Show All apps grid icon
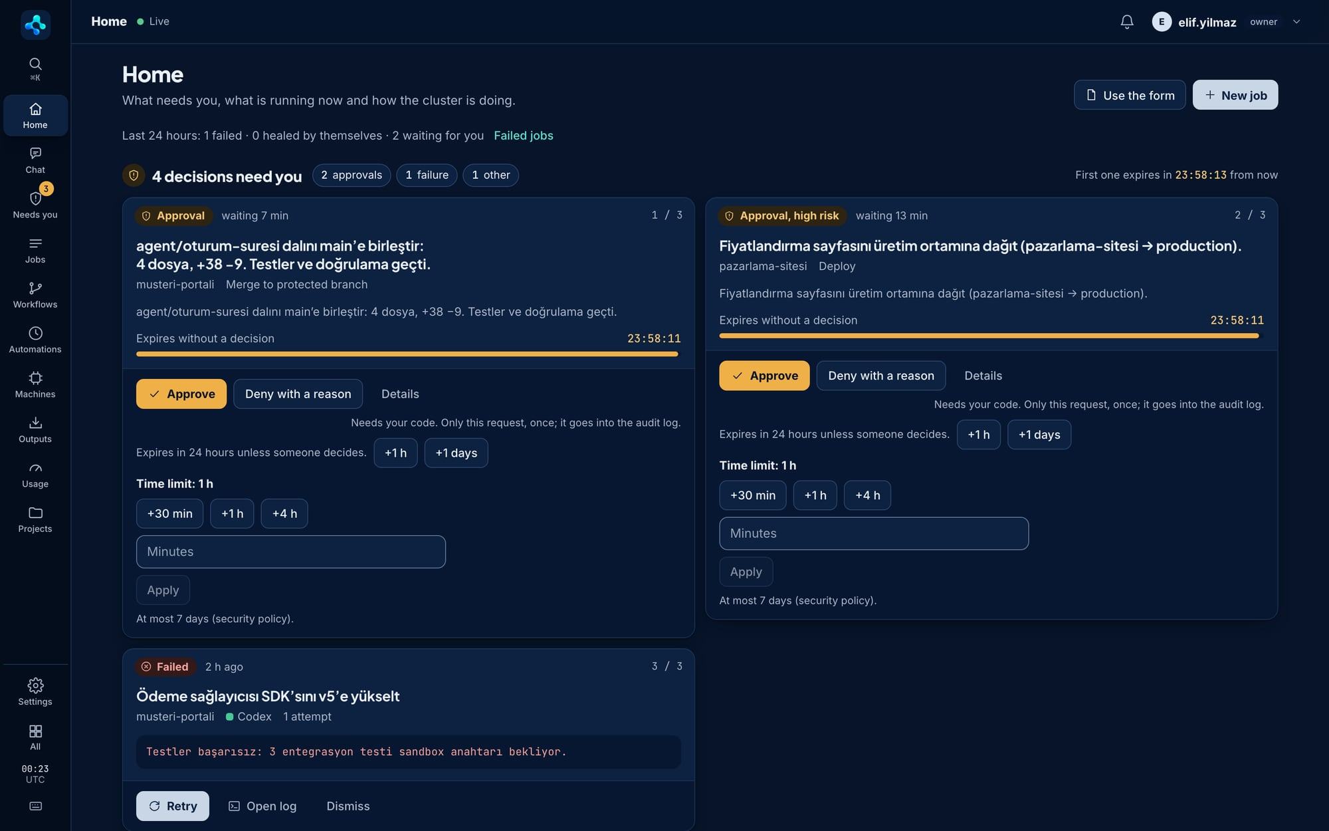 coord(35,737)
